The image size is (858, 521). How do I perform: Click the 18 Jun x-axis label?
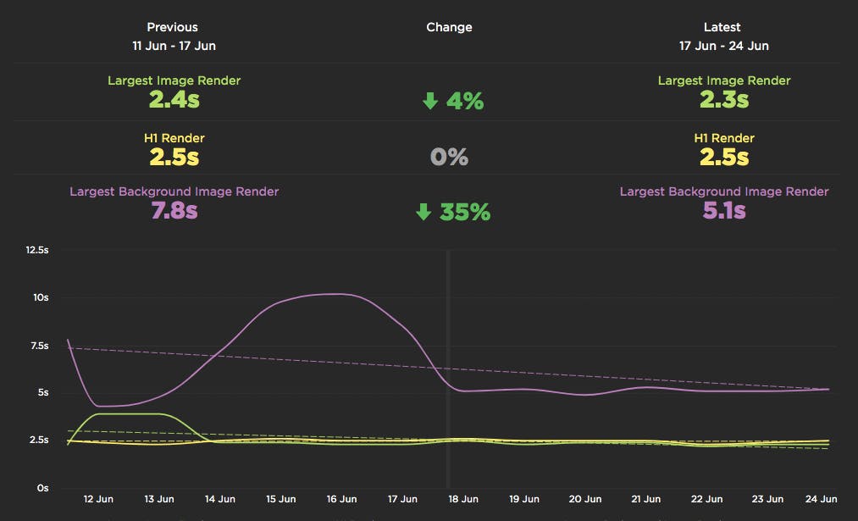463,499
